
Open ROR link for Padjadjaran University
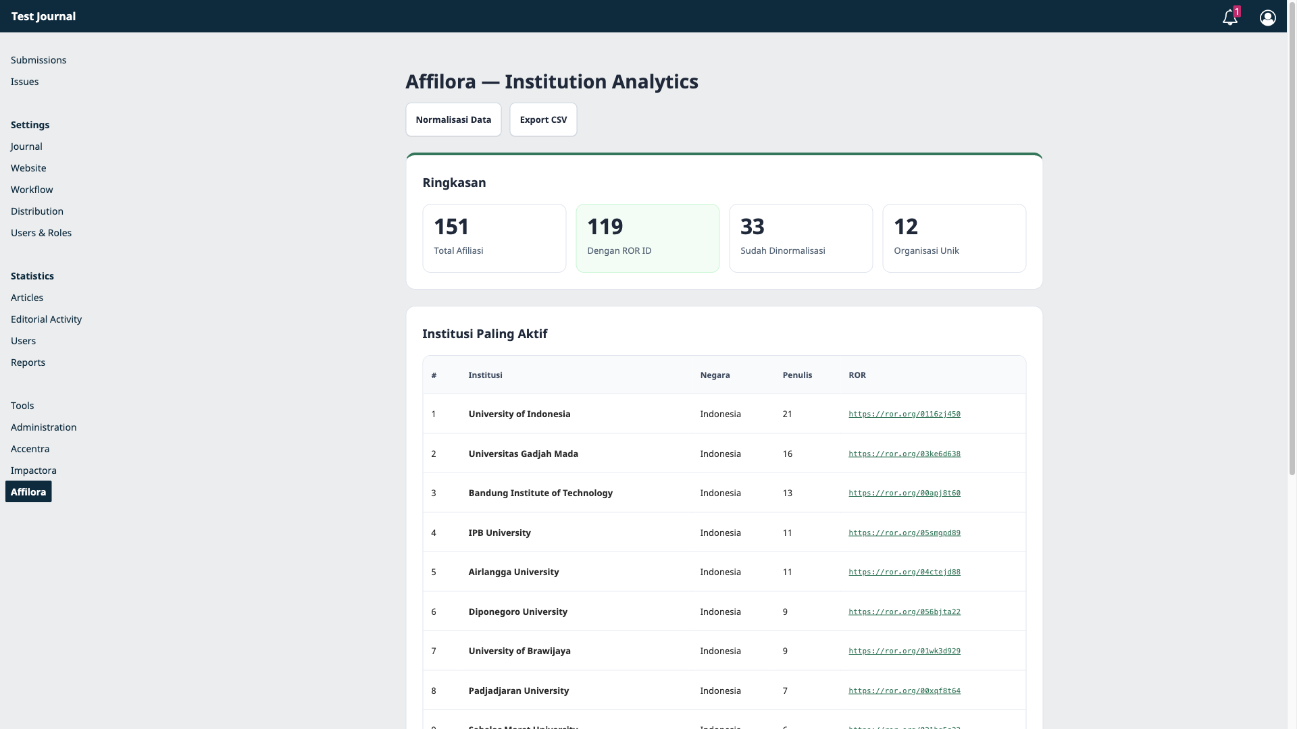[x=905, y=691]
